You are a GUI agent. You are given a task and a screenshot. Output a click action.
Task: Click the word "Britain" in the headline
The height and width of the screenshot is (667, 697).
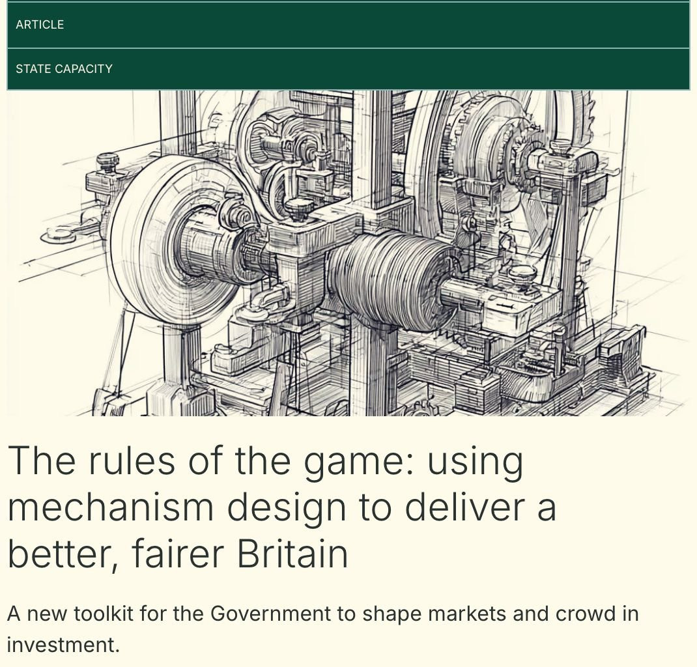pyautogui.click(x=292, y=553)
